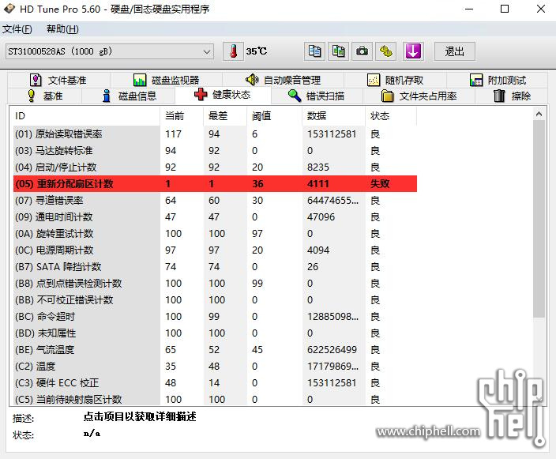Select the (0A) 旋转重试计数 row
Screen dimensions: 556x459
215,234
